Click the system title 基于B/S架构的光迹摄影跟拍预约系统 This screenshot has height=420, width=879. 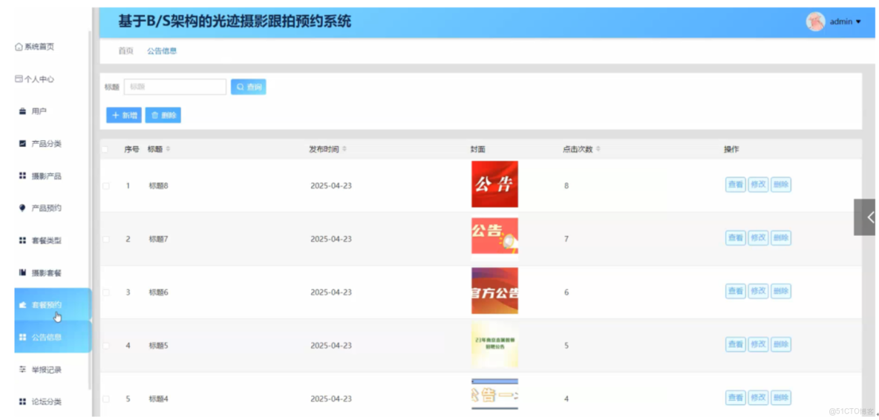[235, 22]
